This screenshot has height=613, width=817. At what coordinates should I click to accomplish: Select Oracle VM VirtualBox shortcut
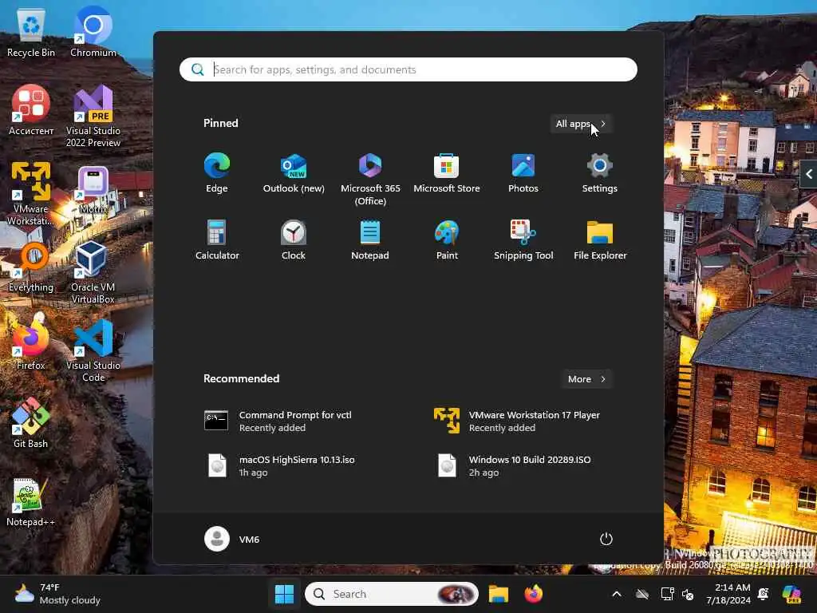click(x=93, y=273)
